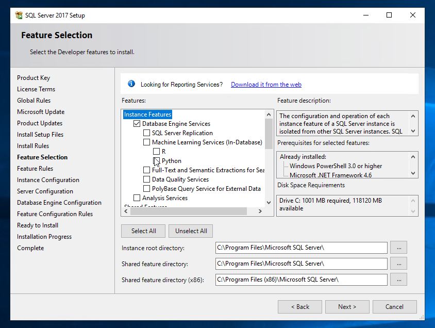Select the Install Rules step
Screen dimensions: 435x328
[33, 145]
